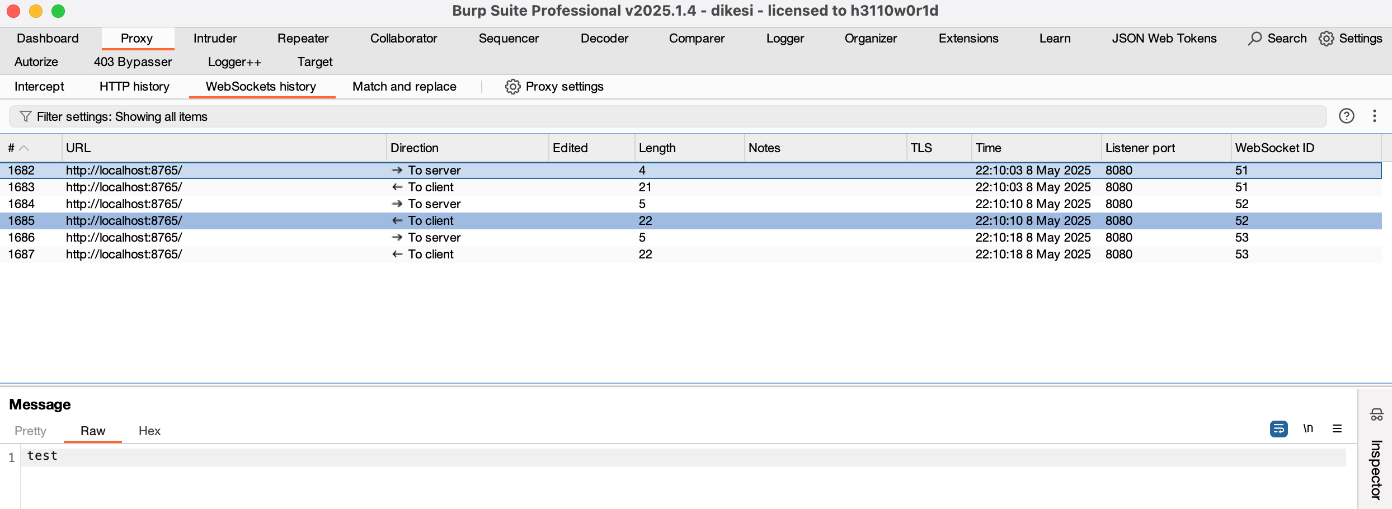Switch message view to Pretty
The image size is (1392, 509).
click(x=30, y=431)
